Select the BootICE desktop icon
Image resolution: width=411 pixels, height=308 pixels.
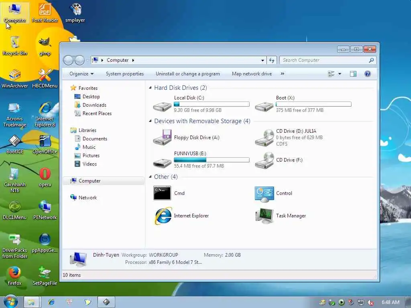tap(15, 144)
